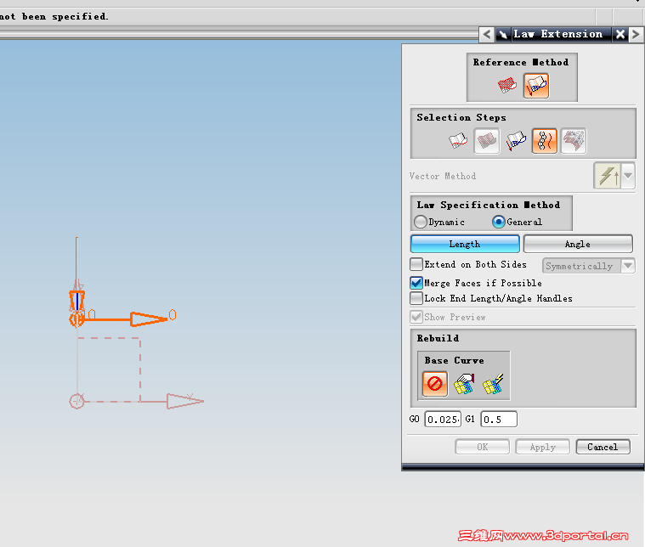645x547 pixels.
Task: Select the Vector reference method icon
Action: tap(536, 86)
